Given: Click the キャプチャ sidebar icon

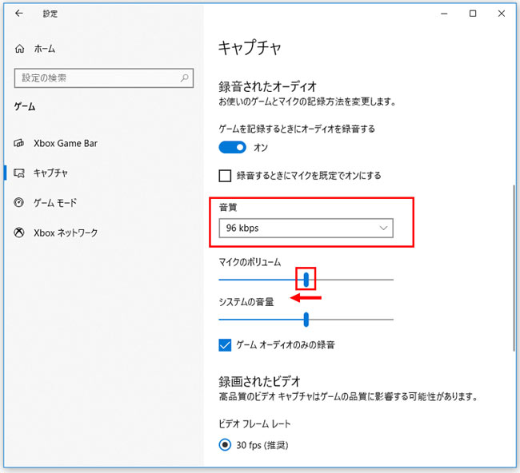Looking at the screenshot, I should click(x=19, y=173).
